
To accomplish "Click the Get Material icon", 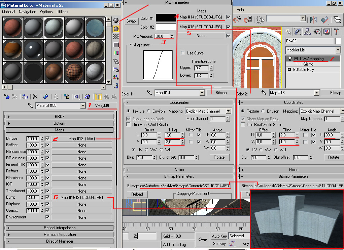I will [x=7, y=97].
